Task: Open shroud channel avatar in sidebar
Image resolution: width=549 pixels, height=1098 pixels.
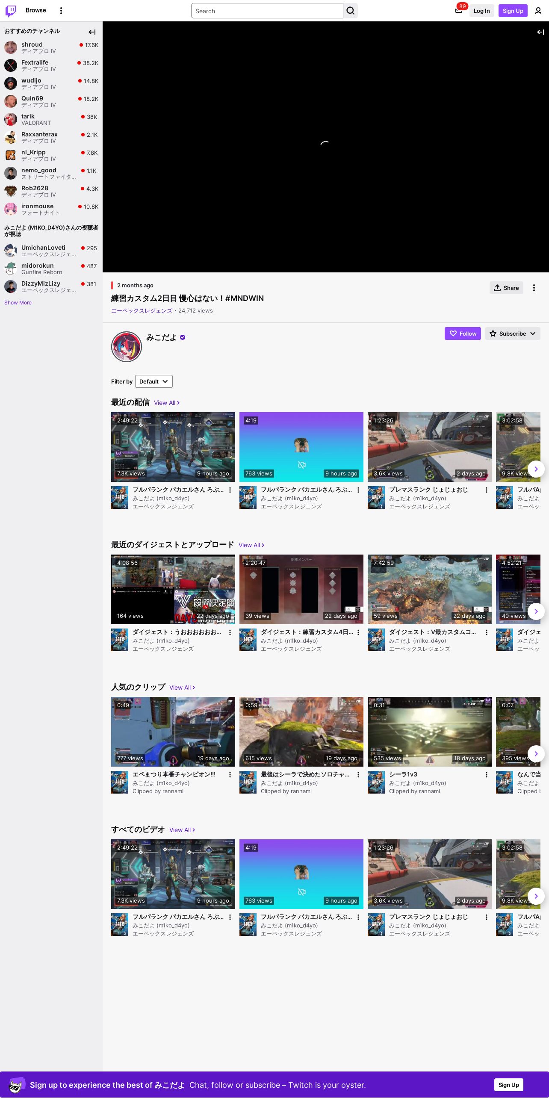Action: pyautogui.click(x=11, y=47)
